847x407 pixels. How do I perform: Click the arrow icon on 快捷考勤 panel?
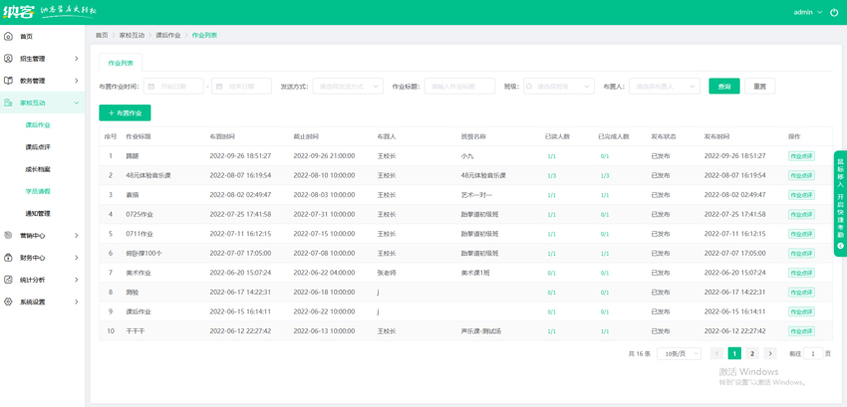coord(840,246)
